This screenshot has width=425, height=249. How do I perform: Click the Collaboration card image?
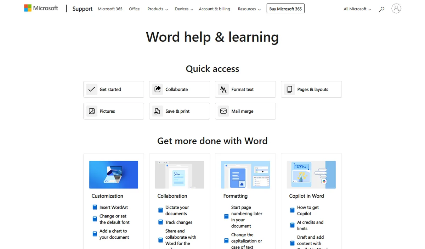pyautogui.click(x=180, y=175)
